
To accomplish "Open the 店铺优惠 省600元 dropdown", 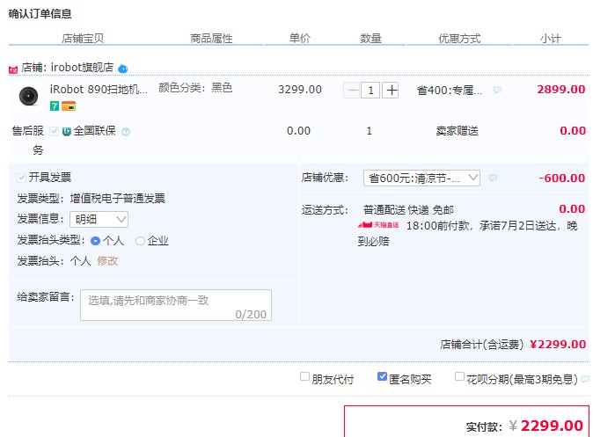I will 421,178.
